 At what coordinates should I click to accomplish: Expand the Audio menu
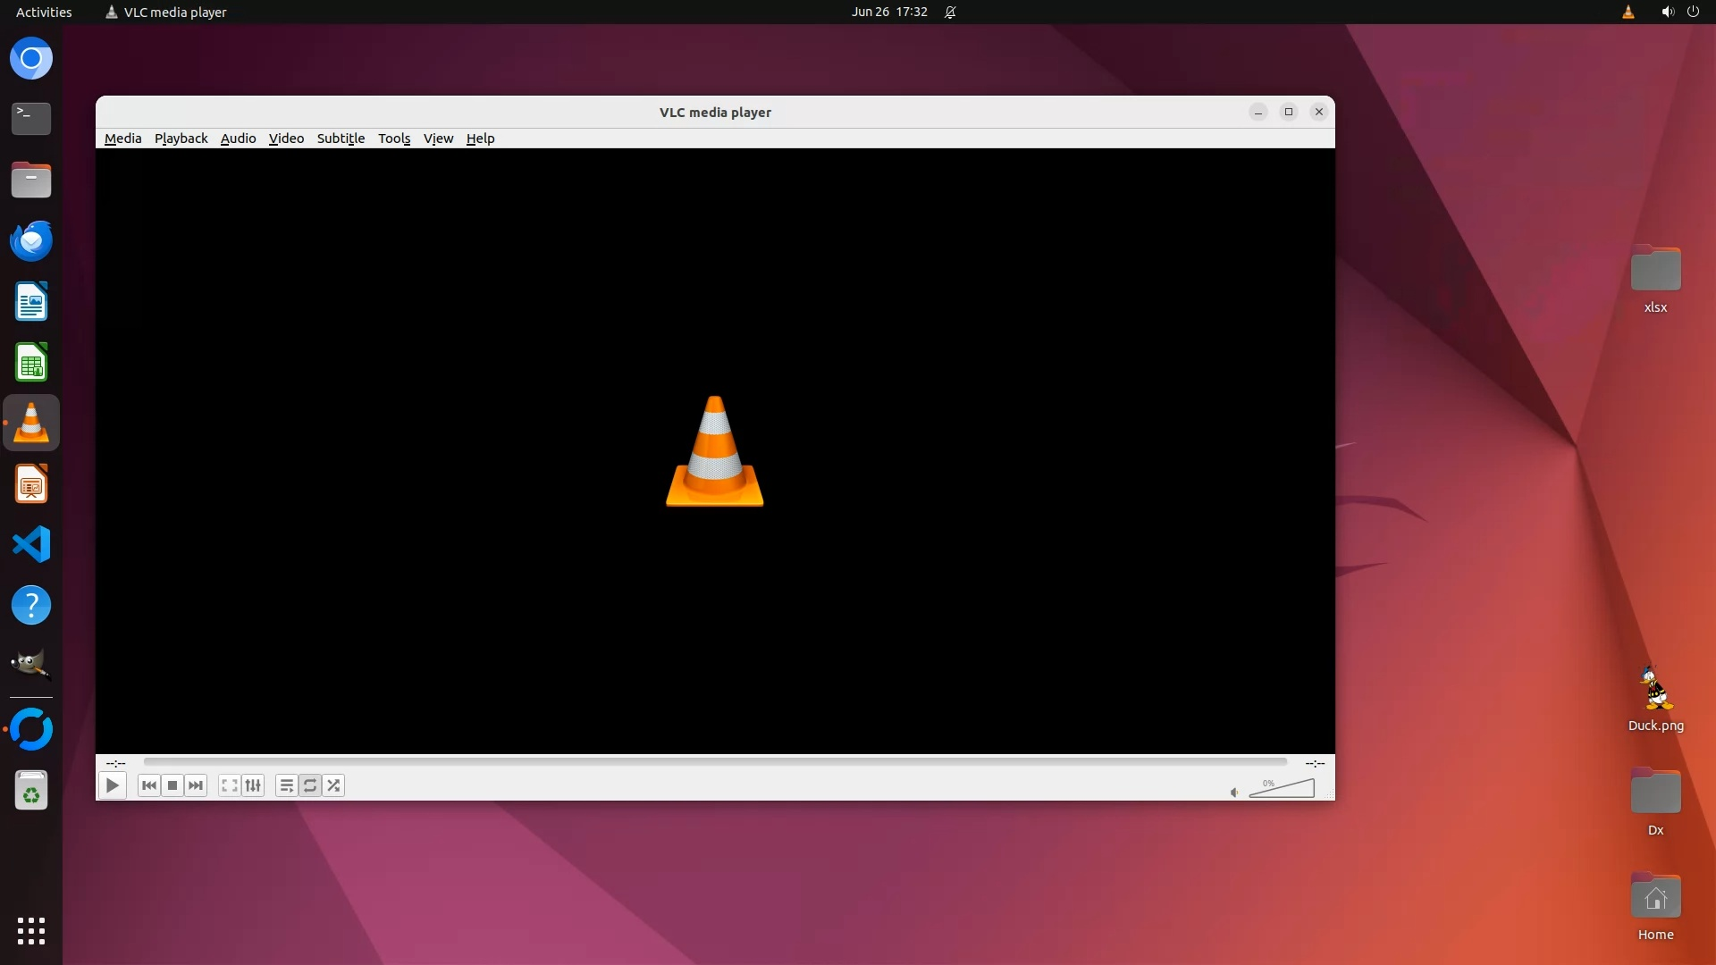coord(238,138)
